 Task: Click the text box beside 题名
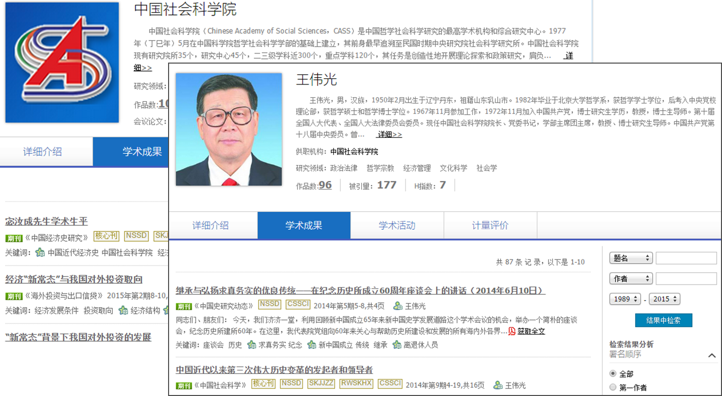tap(686, 258)
